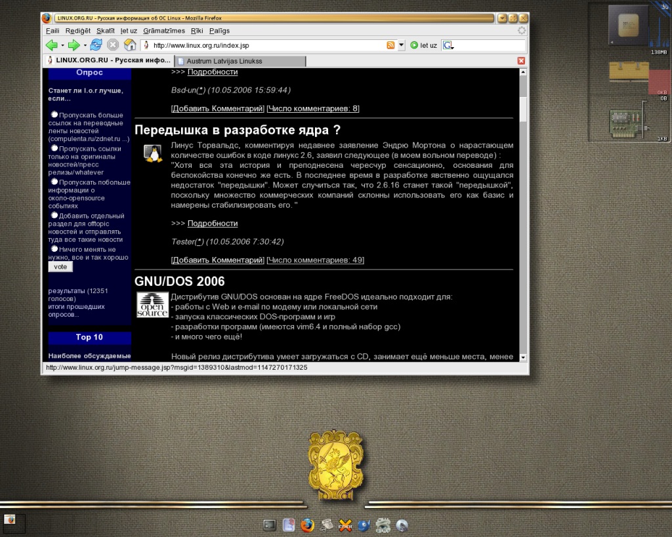Open Число комментариев: 49 link
Screen dimensions: 672x537
pos(316,260)
